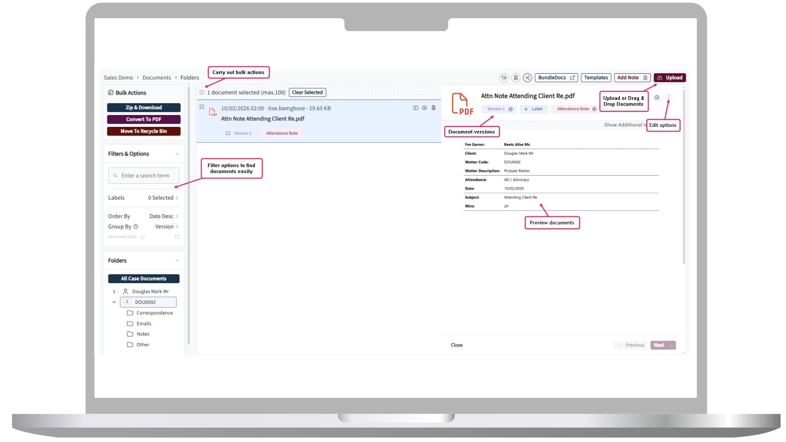Add a Label in preview panel

[x=533, y=109]
